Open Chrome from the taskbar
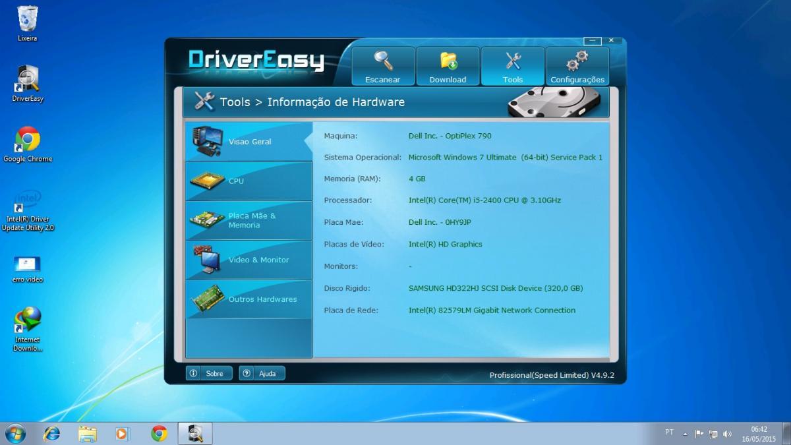Viewport: 791px width, 445px height. point(159,433)
